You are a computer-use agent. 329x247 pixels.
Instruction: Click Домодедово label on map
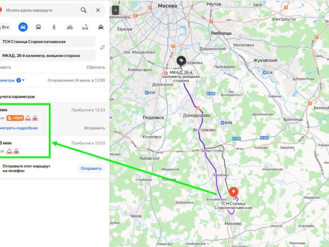click(196, 115)
